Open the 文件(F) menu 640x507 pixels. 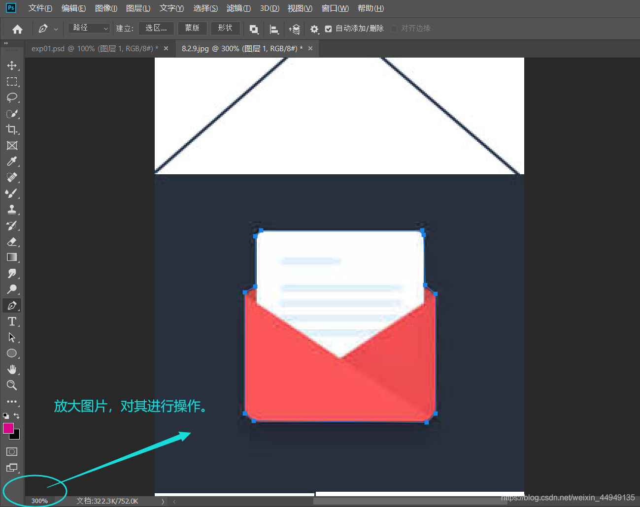coord(40,8)
